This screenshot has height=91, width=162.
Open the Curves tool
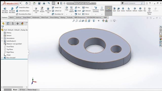tap(102, 9)
